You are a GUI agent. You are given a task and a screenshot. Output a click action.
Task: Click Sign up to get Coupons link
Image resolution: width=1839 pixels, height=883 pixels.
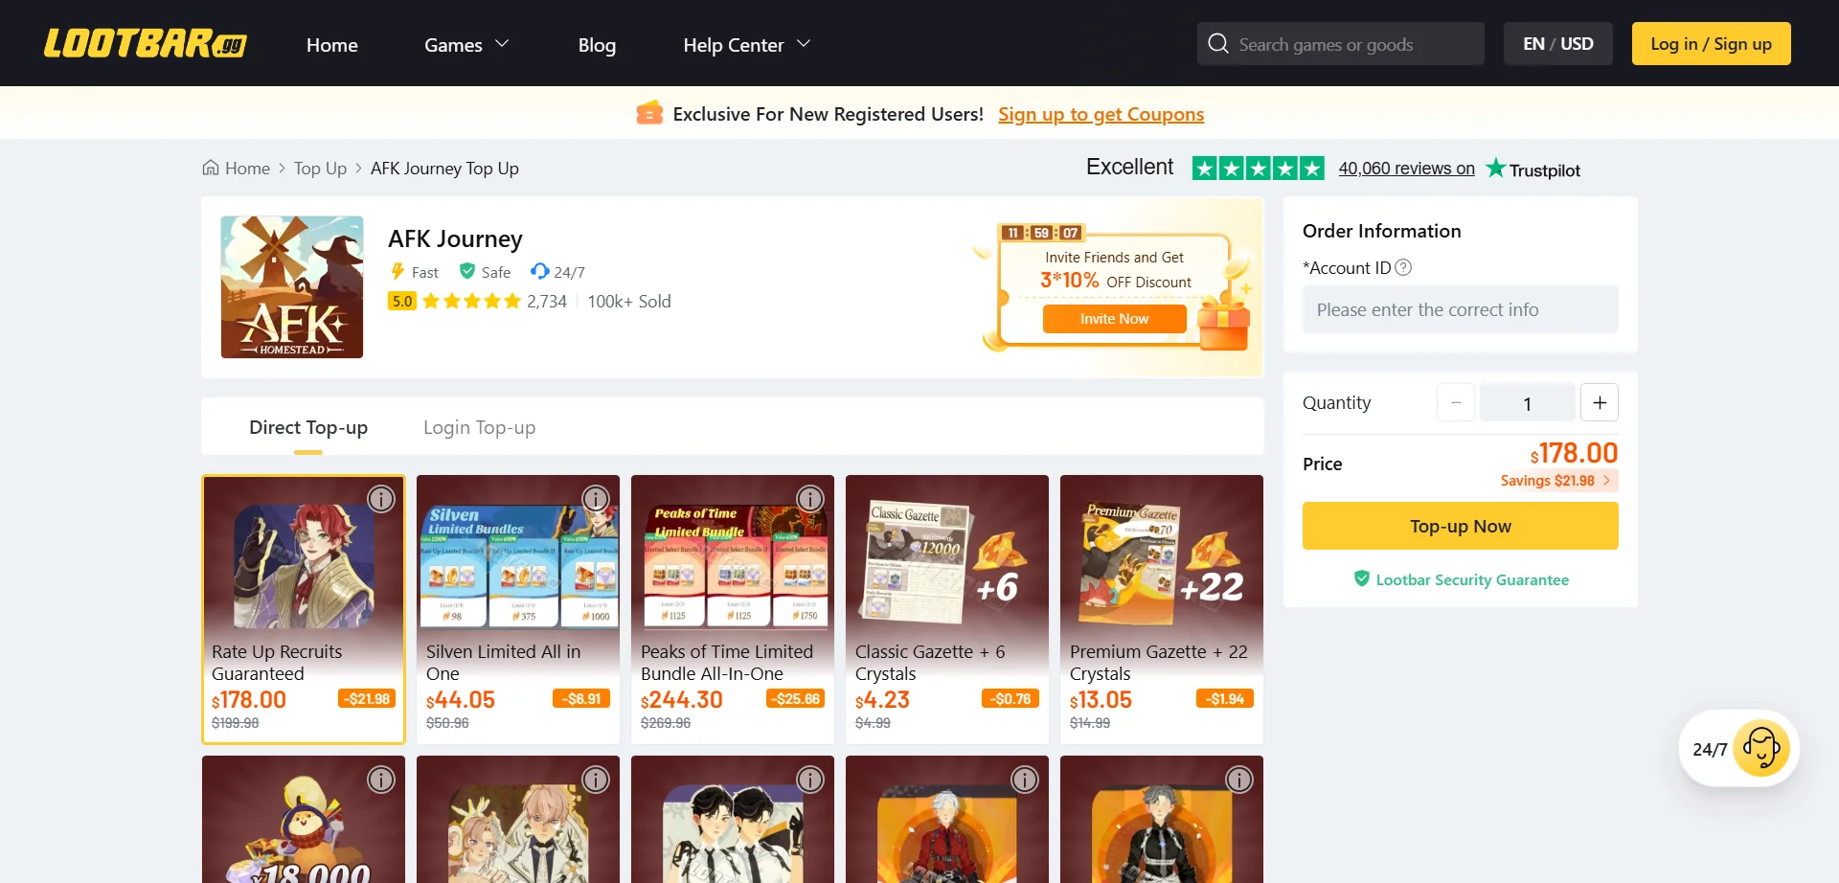[x=1101, y=115]
